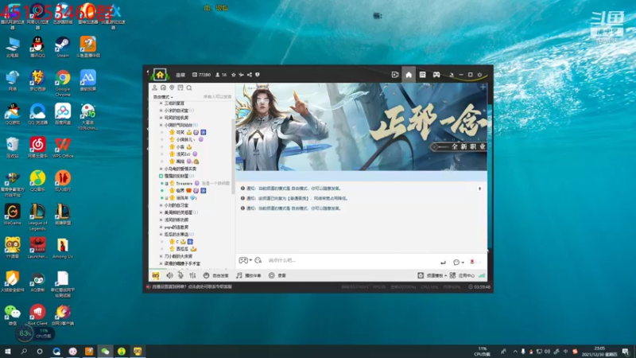
Task: Click the YY owl icon in bottom toolbar
Action: pyautogui.click(x=156, y=275)
